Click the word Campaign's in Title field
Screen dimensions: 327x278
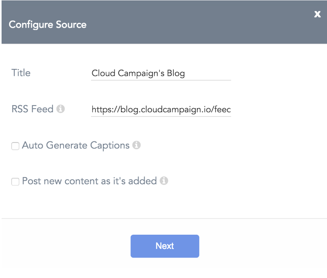(141, 74)
